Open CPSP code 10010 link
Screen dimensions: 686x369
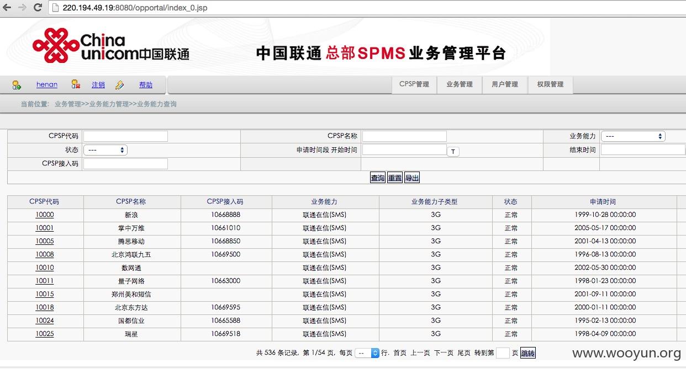(x=45, y=268)
